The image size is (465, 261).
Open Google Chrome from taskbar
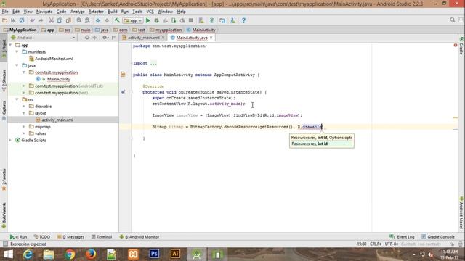coord(70,254)
